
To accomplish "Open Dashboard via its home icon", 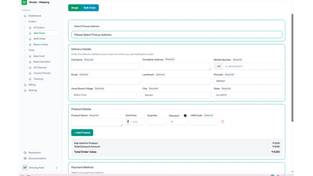I will tap(25, 16).
